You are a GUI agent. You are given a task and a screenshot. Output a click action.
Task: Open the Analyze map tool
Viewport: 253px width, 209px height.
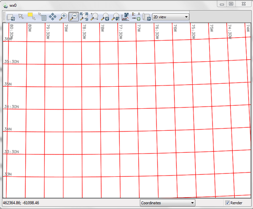click(x=126, y=17)
